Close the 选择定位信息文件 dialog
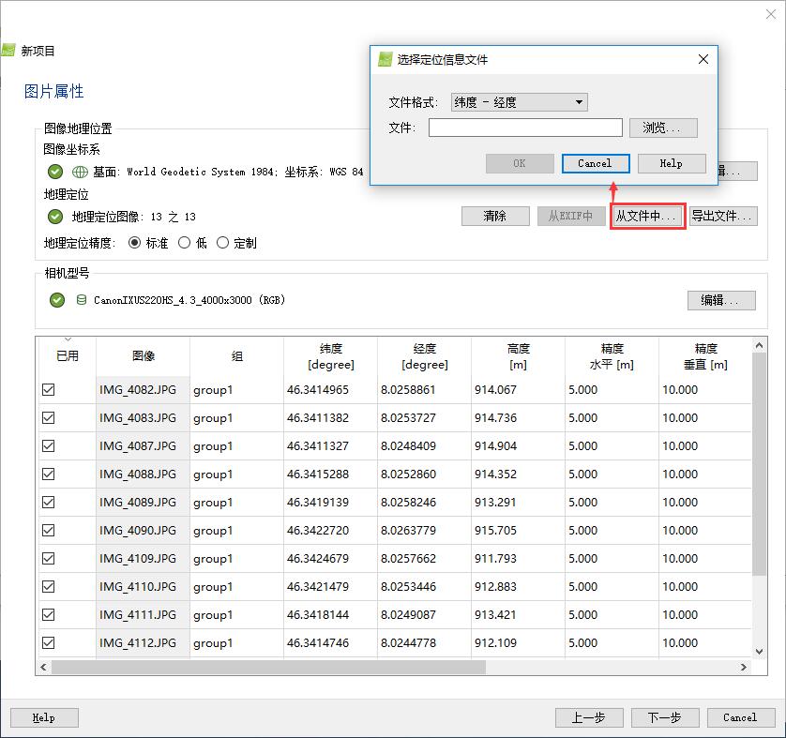Screen dimensions: 786x738 703,59
